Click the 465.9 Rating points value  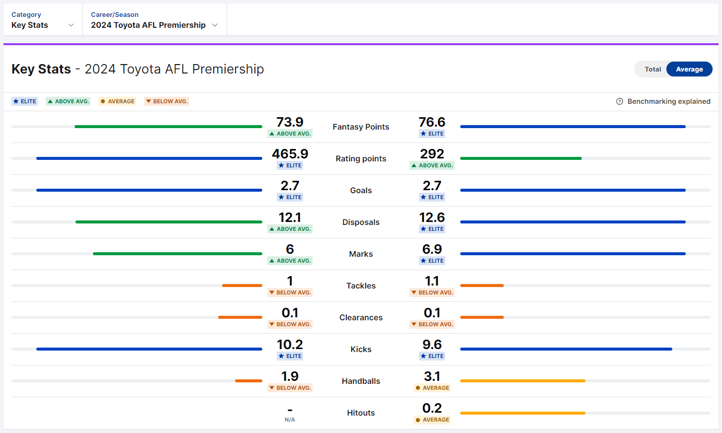pos(290,154)
